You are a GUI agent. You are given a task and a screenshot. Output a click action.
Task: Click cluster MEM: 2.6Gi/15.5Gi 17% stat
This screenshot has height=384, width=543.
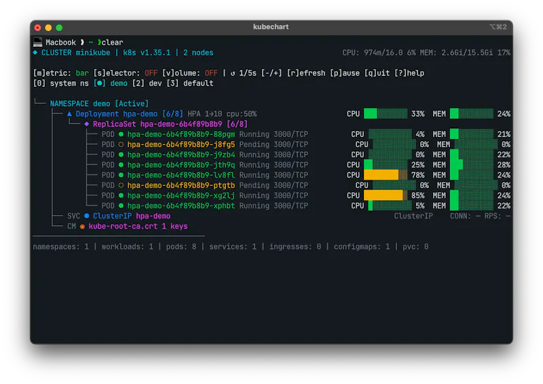coord(465,53)
